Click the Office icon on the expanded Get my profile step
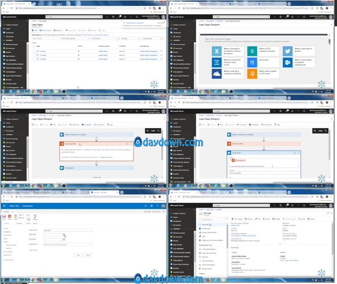Viewport: 337px width, 284px height. click(x=62, y=144)
